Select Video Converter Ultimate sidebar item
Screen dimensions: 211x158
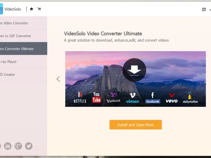tap(23, 48)
